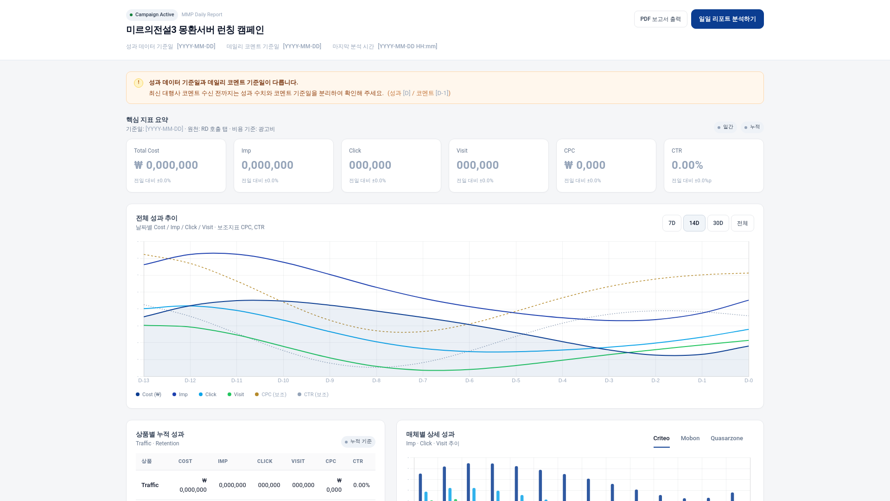The image size is (890, 501).
Task: Toggle the Click legend entry
Action: [x=208, y=394]
